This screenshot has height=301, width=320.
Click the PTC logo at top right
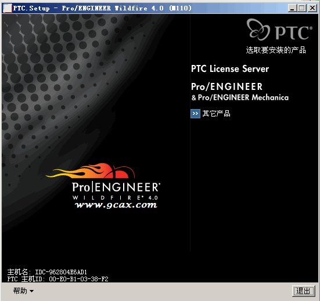coord(279,30)
